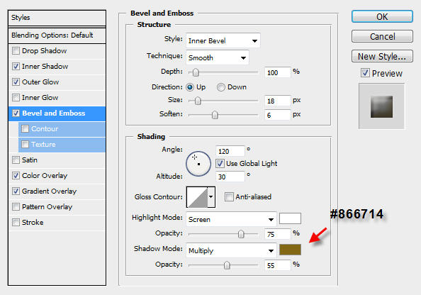Image resolution: width=421 pixels, height=295 pixels.
Task: Click the New Style... button
Action: click(x=382, y=56)
